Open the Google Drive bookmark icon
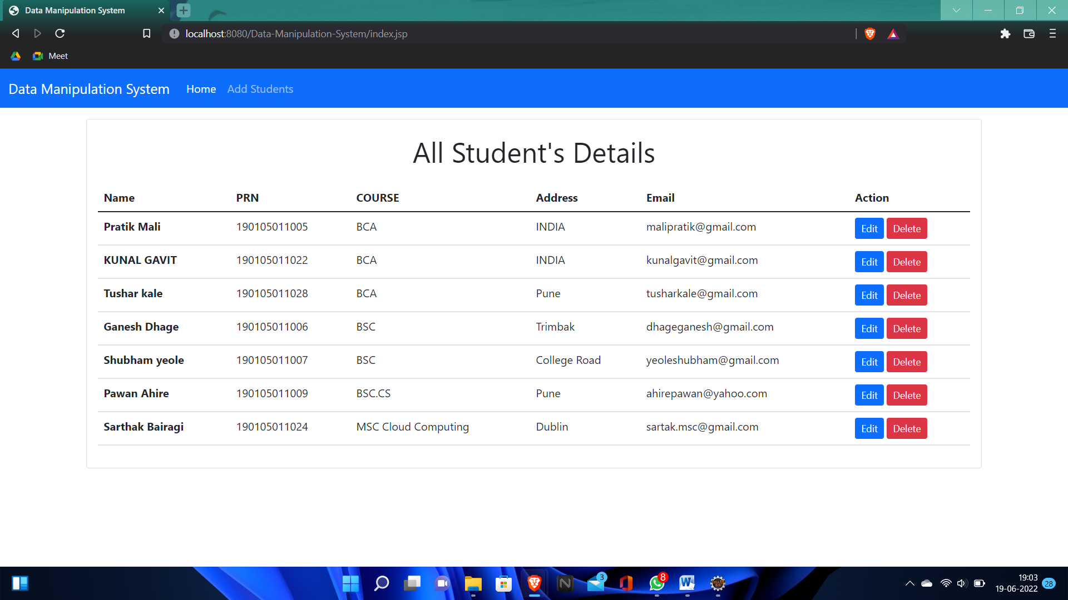 [x=16, y=56]
